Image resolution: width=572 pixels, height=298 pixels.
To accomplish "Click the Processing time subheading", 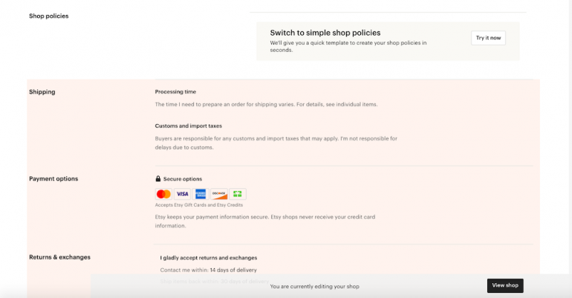I will (x=175, y=91).
